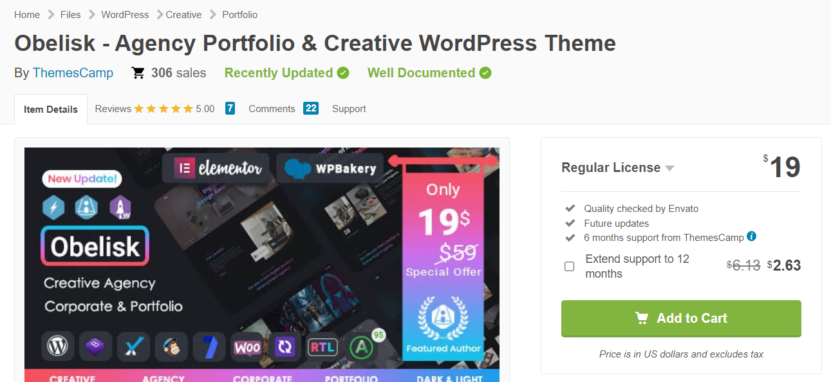Enable the extend support to 12 months checkbox
Screen dimensions: 831x382
click(x=569, y=266)
